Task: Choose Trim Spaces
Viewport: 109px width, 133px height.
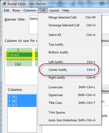Action: tap(70, 112)
